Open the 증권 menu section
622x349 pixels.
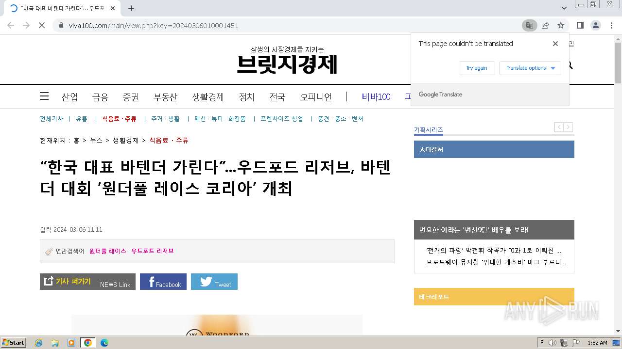coord(131,97)
